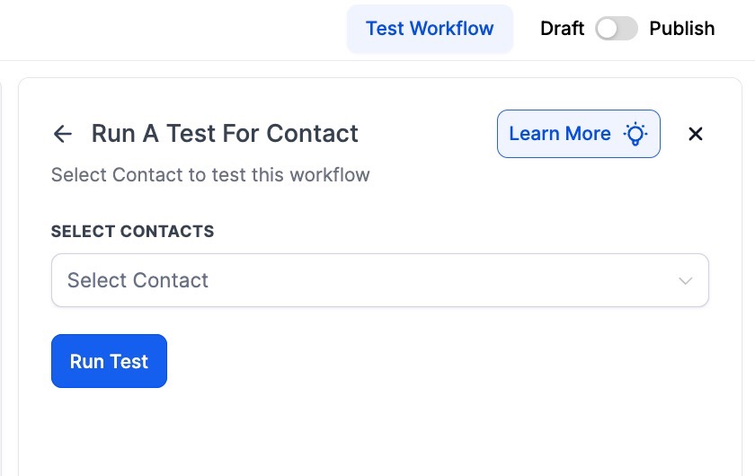Click the lightbulb icon beside Learn More

(635, 135)
